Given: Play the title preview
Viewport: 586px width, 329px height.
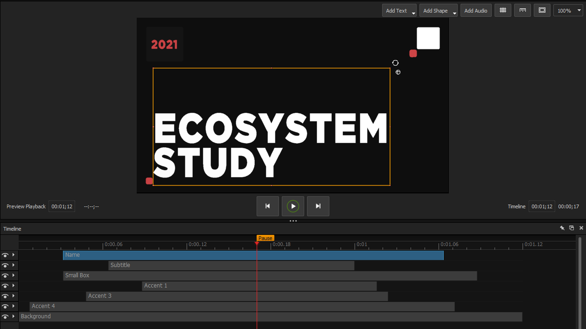Looking at the screenshot, I should click(x=293, y=206).
